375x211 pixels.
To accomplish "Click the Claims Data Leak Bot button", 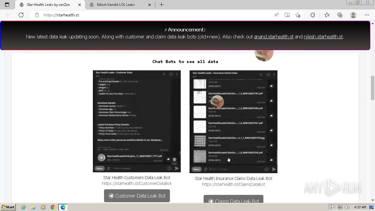I will pos(233,199).
